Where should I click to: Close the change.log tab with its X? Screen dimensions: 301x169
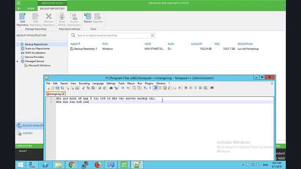[x=63, y=94]
